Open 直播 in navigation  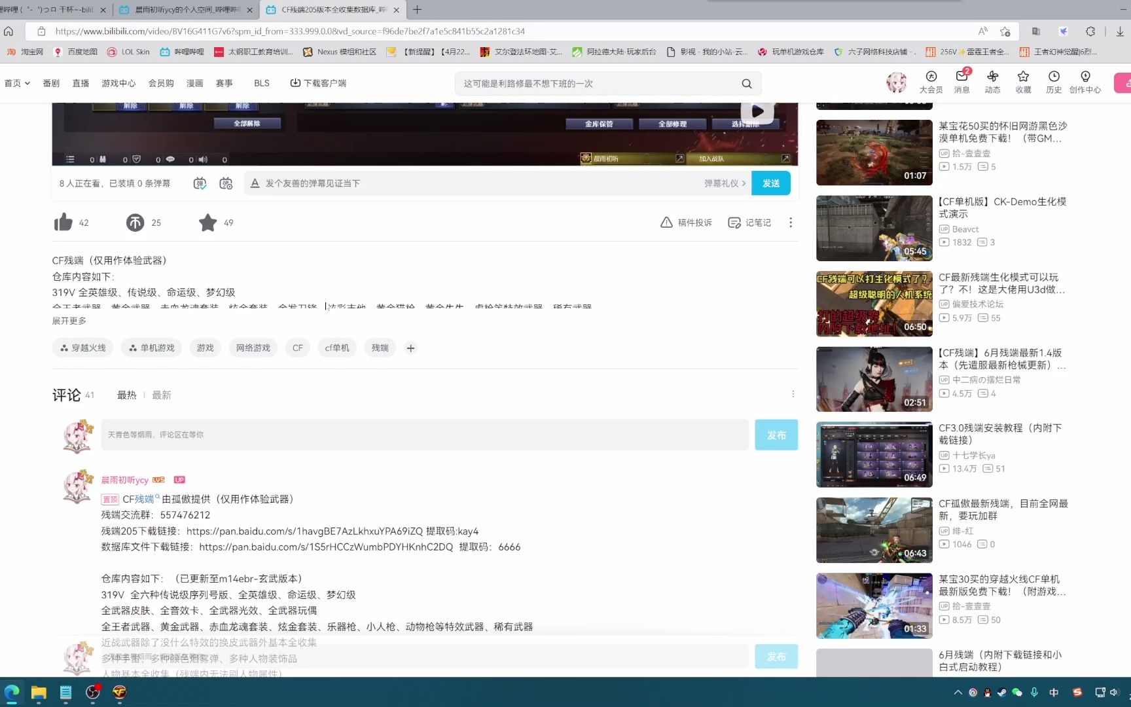point(81,83)
